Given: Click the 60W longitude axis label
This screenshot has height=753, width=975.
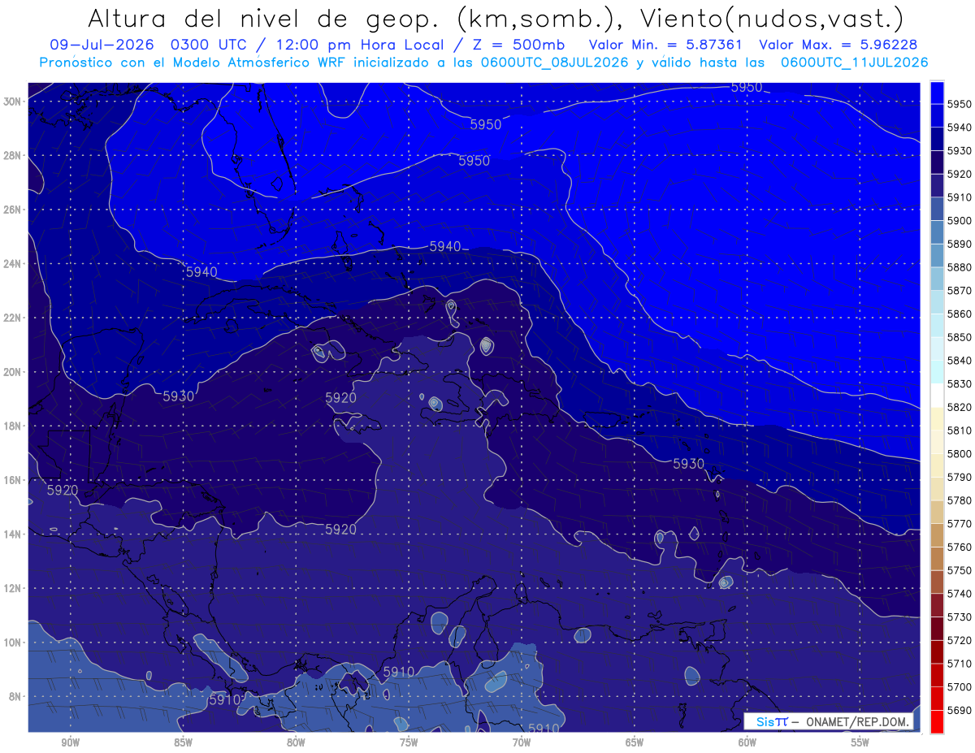Looking at the screenshot, I should pyautogui.click(x=747, y=742).
